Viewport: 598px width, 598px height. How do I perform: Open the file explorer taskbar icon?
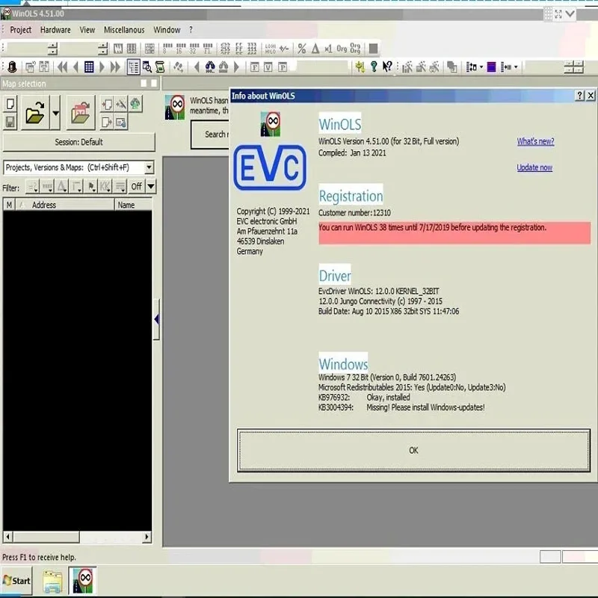[x=52, y=582]
